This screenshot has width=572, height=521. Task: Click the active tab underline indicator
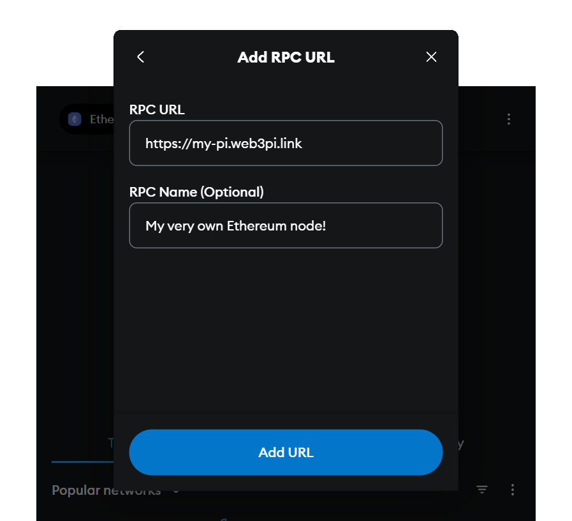[84, 460]
